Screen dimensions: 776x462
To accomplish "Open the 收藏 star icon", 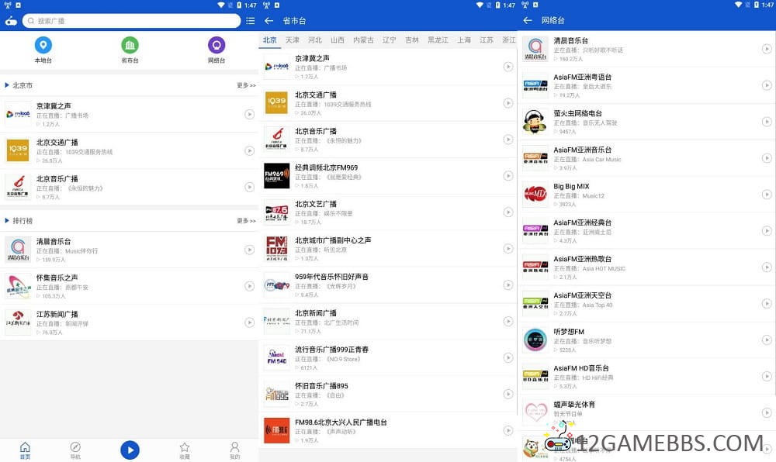I will click(x=184, y=448).
